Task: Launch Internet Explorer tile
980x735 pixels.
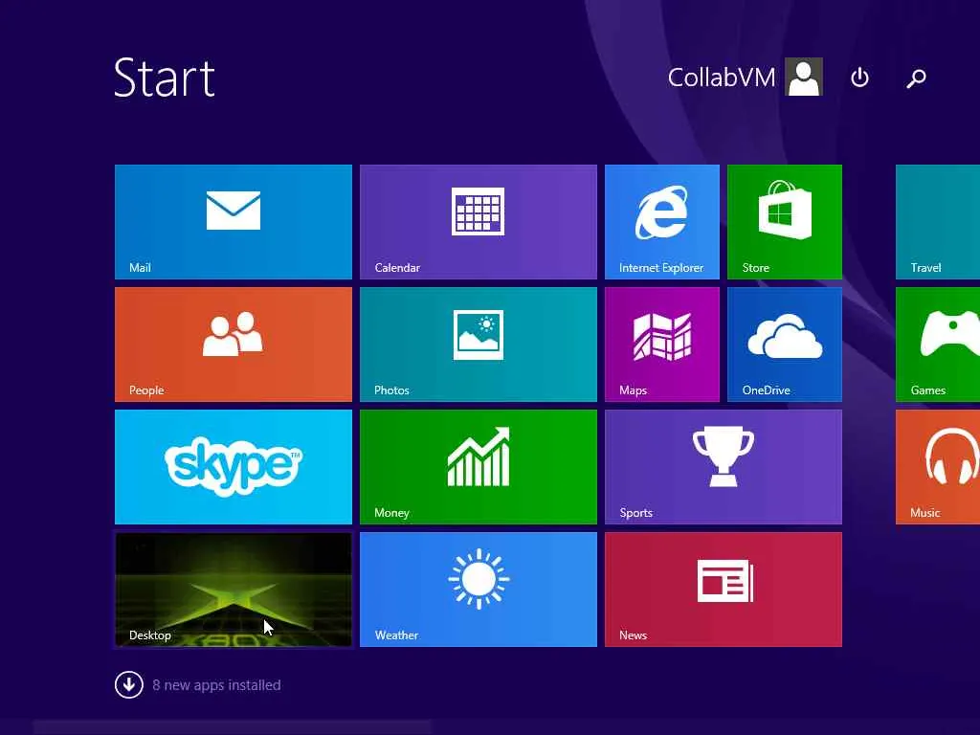Action: point(662,222)
